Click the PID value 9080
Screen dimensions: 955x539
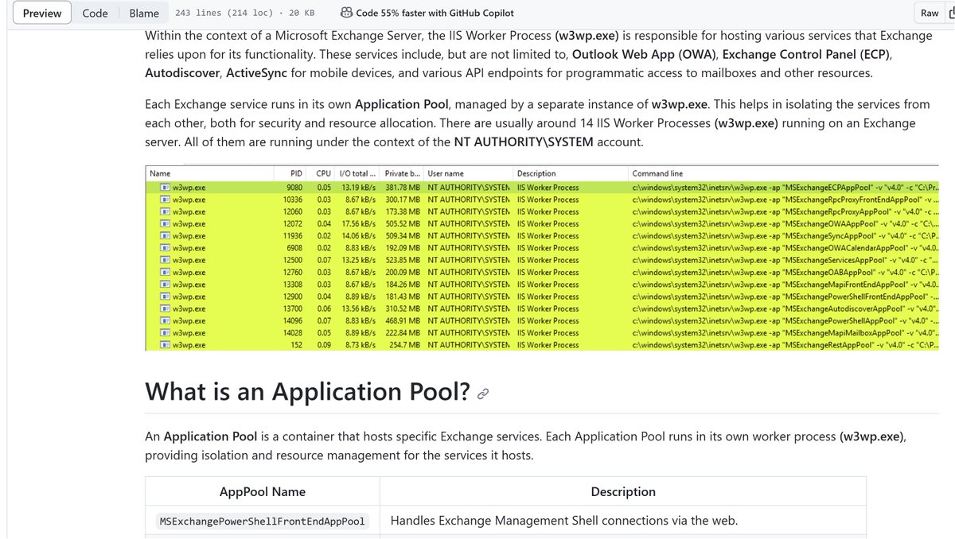coord(294,188)
